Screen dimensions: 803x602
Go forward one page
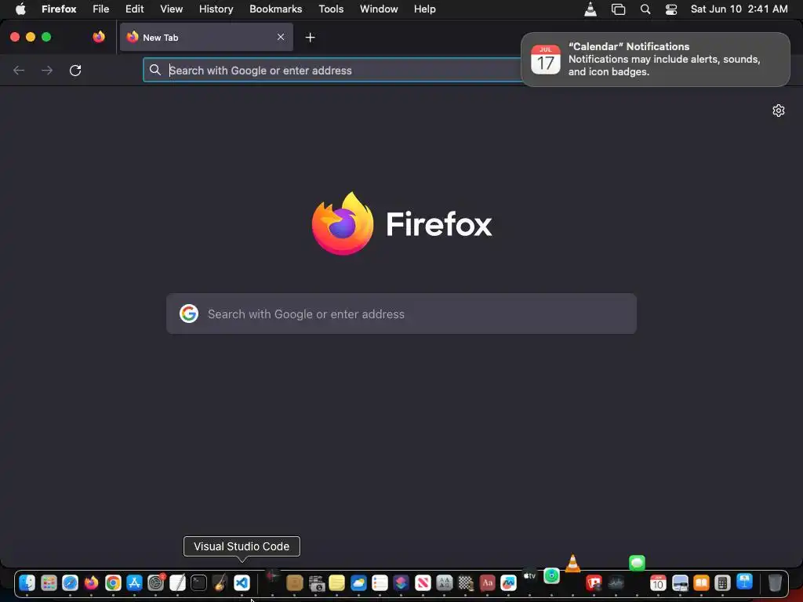[47, 70]
